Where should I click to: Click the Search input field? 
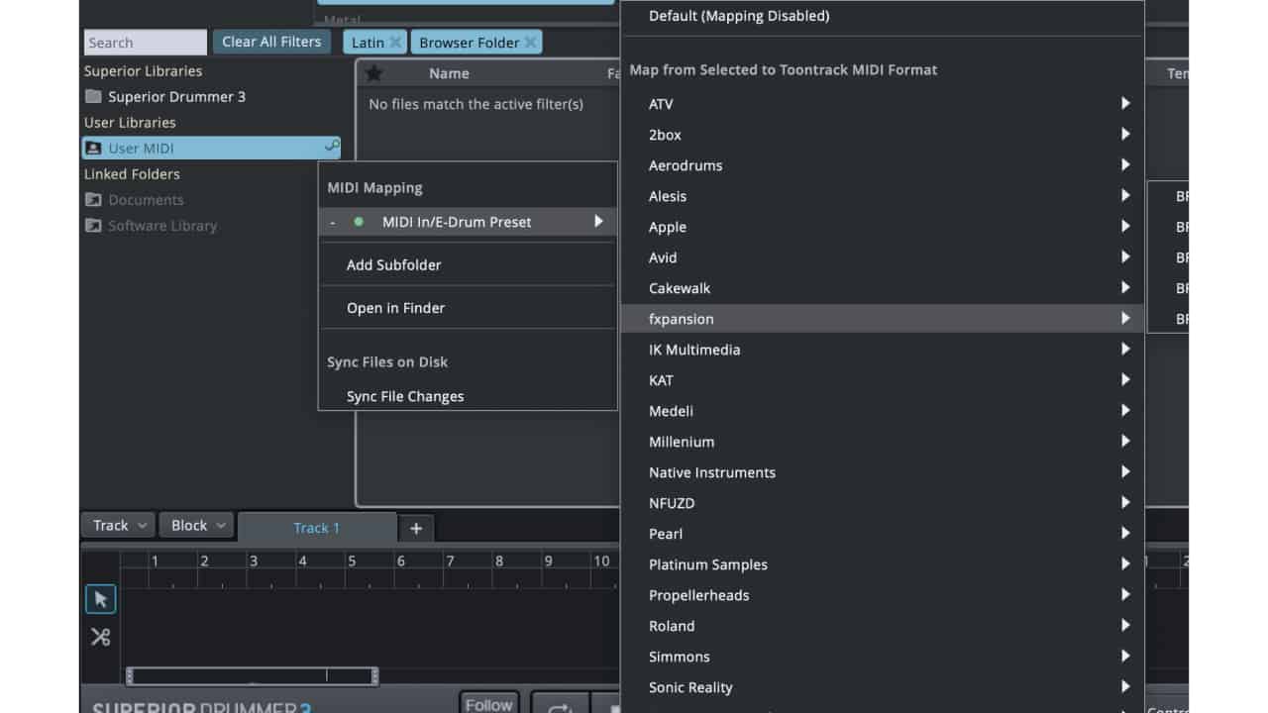145,43
